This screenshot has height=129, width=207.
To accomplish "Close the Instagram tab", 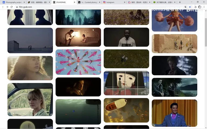I will point(125,2).
